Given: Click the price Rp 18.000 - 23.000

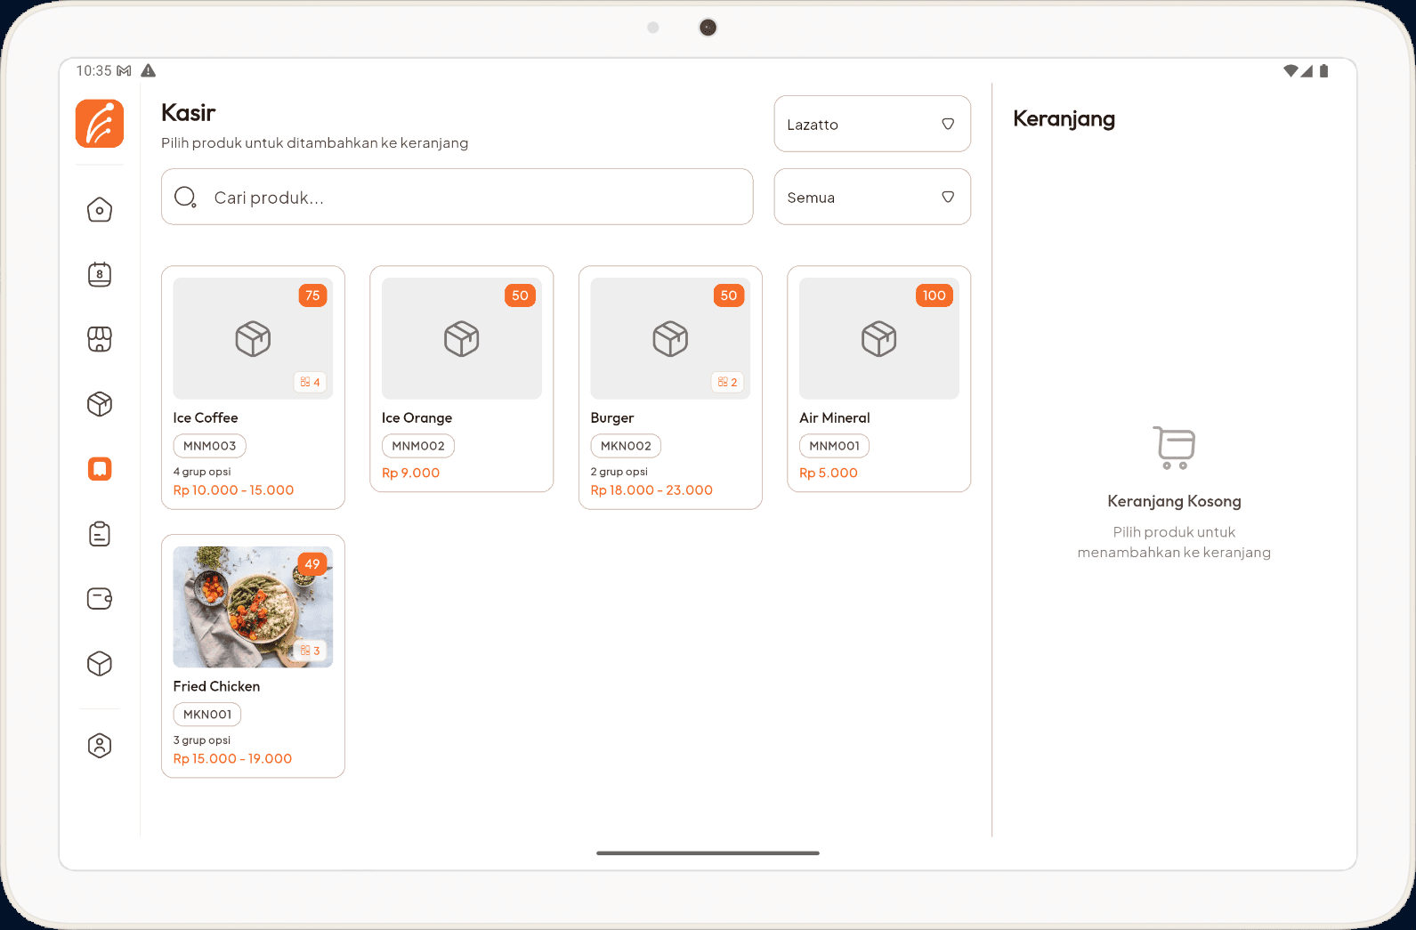Looking at the screenshot, I should (651, 490).
